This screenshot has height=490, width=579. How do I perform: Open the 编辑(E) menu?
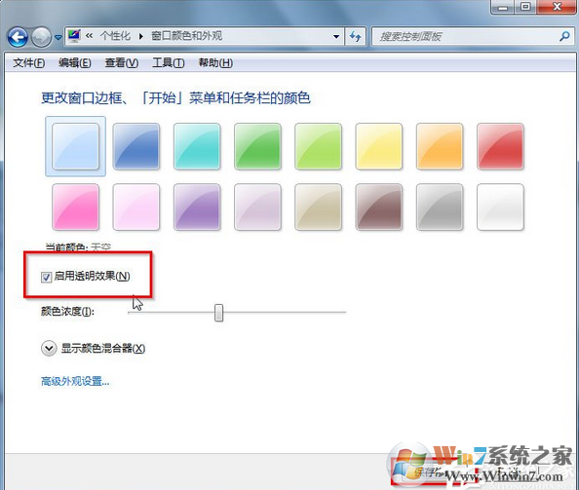[75, 63]
